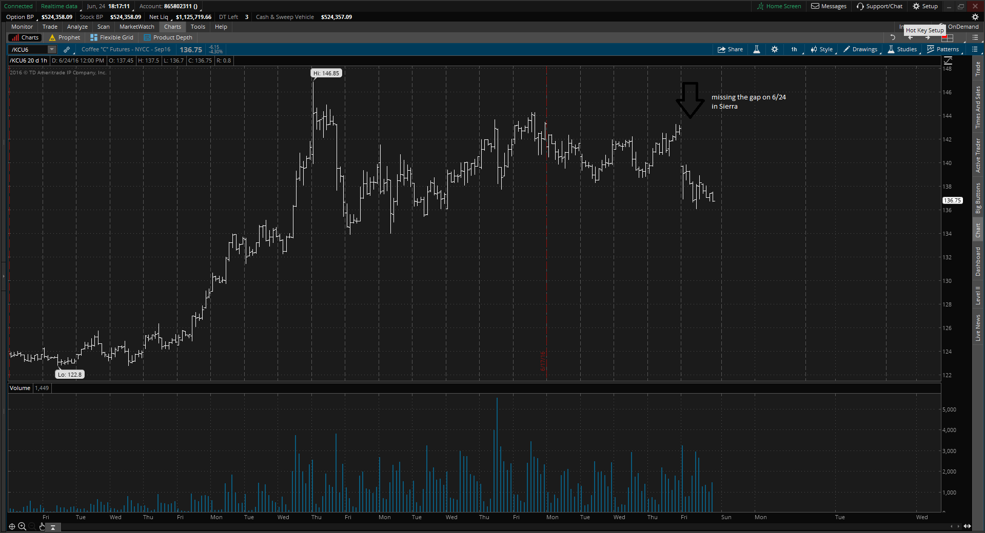Click the account settings gear icon
The height and width of the screenshot is (533, 985).
975,17
